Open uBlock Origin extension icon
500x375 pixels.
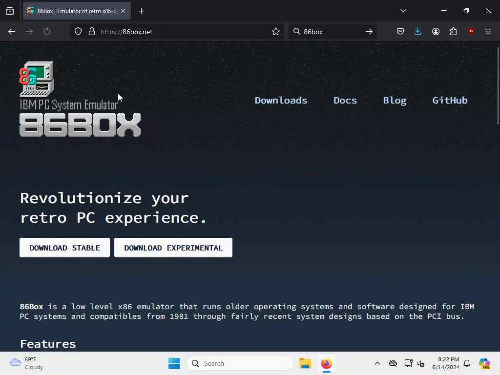(x=471, y=31)
